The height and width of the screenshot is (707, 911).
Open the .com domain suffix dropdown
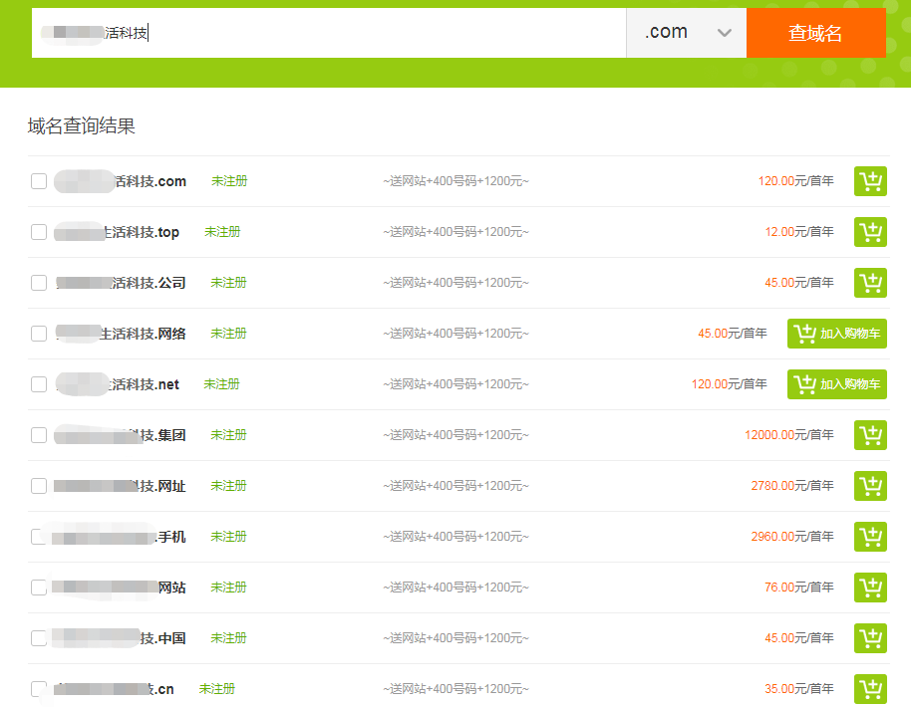(687, 33)
